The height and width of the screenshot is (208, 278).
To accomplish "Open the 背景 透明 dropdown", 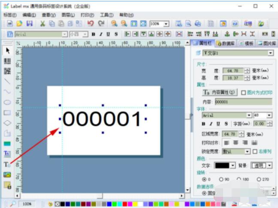I will click(x=270, y=166).
